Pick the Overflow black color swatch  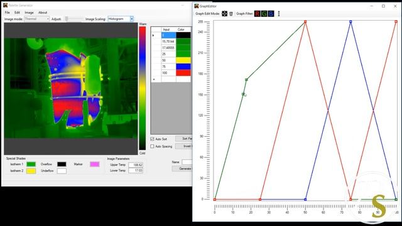62,164
